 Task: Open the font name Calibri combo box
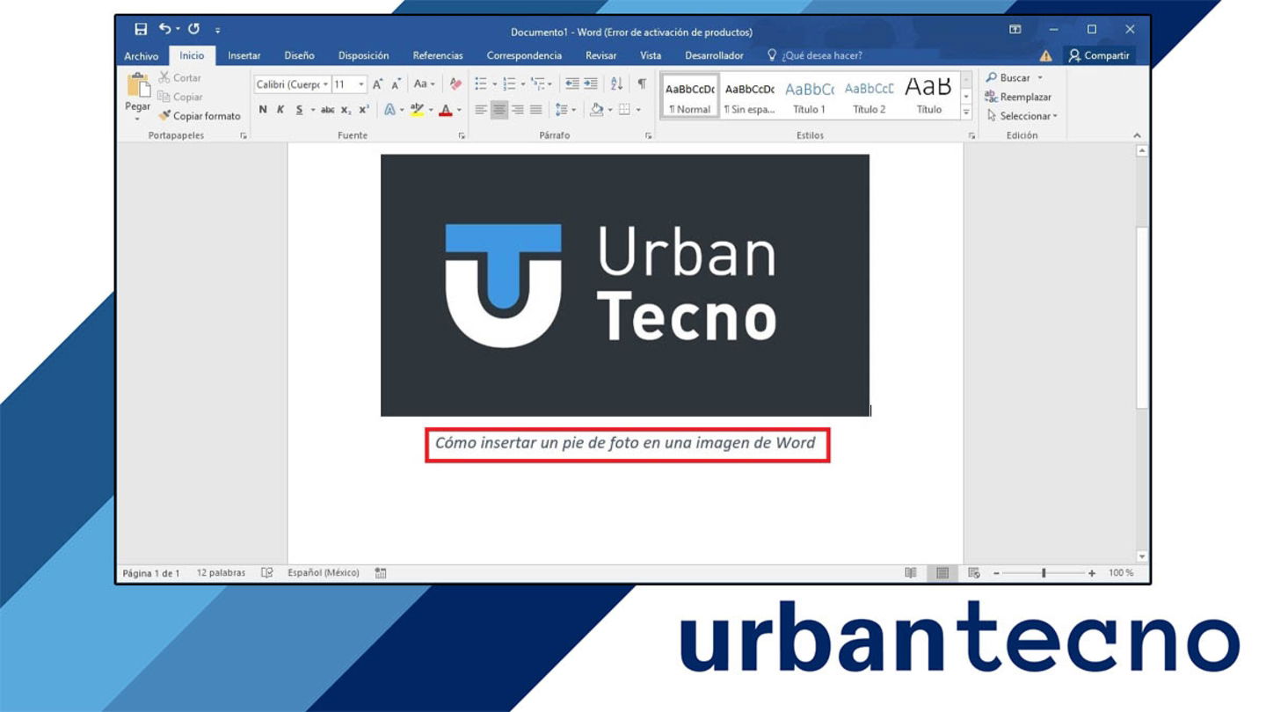click(x=292, y=84)
